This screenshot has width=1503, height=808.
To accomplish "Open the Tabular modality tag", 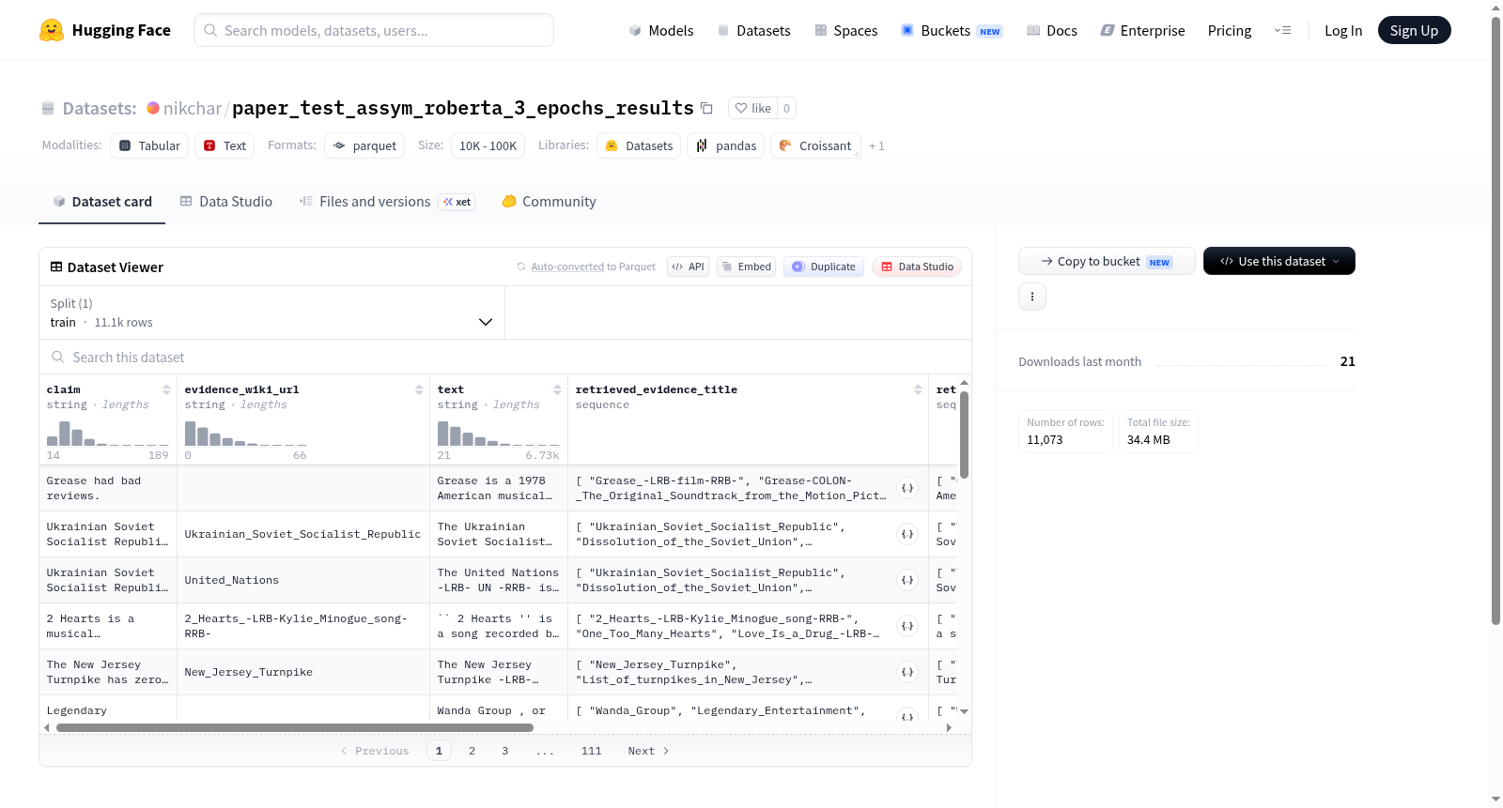I will (x=149, y=145).
